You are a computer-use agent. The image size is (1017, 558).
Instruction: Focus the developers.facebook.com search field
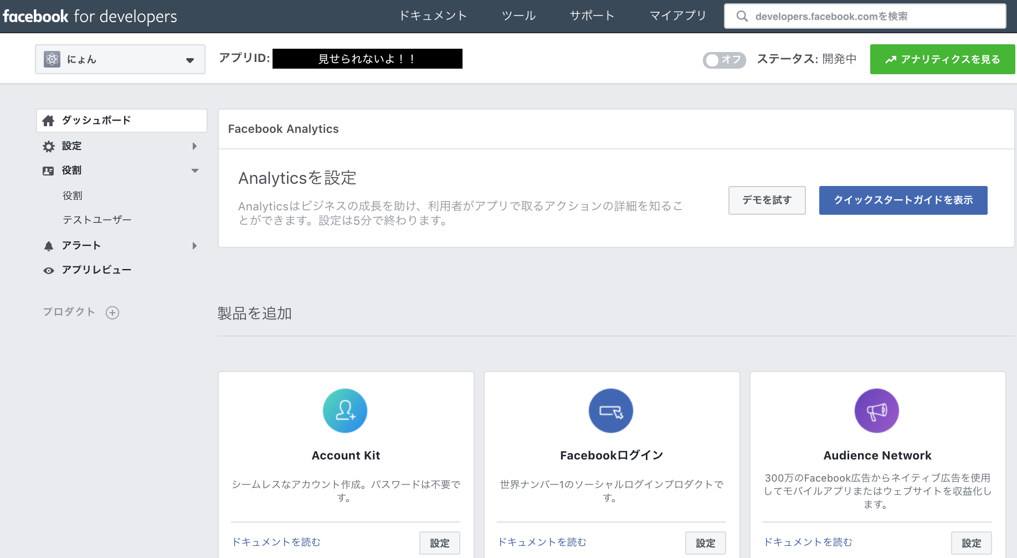865,16
